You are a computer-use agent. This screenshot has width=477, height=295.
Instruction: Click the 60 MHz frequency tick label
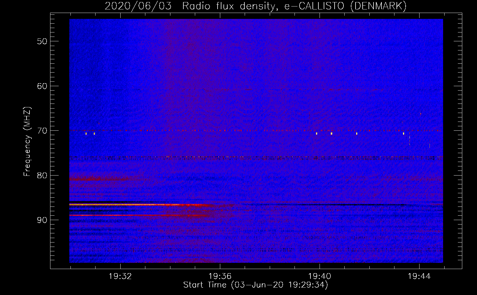[x=42, y=86]
